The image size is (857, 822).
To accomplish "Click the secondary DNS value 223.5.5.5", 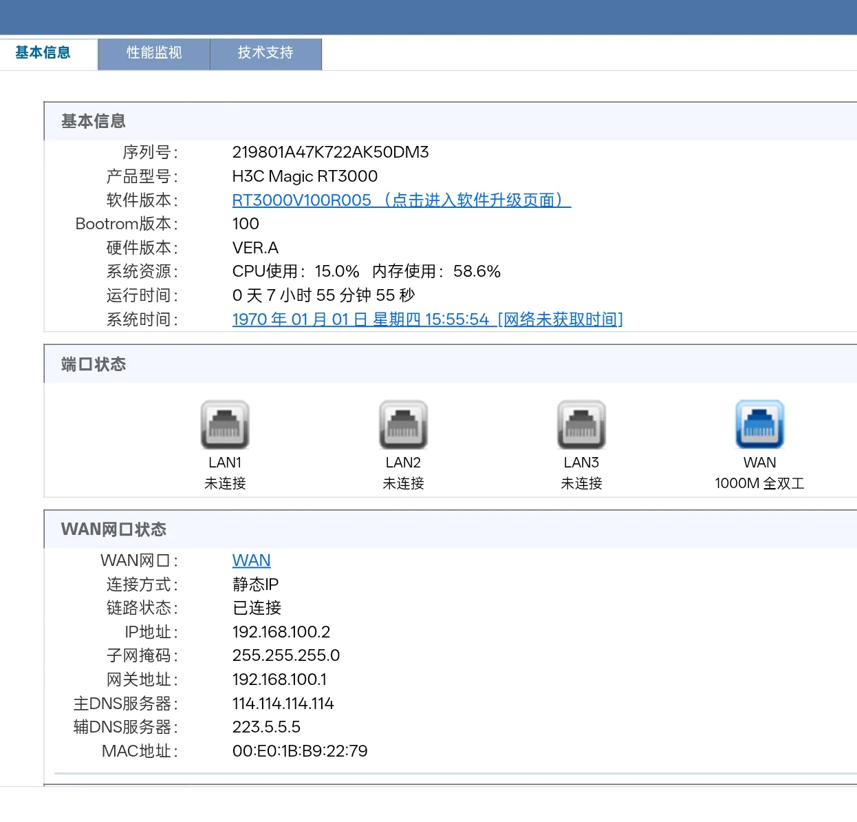I will (266, 727).
